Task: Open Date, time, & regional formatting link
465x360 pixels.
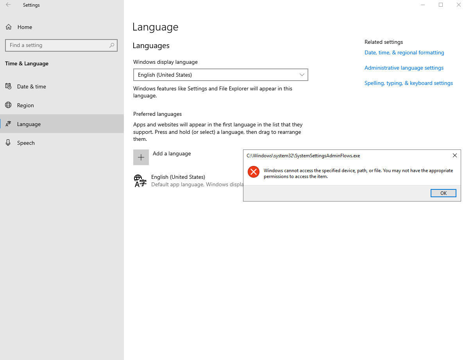Action: pos(404,52)
